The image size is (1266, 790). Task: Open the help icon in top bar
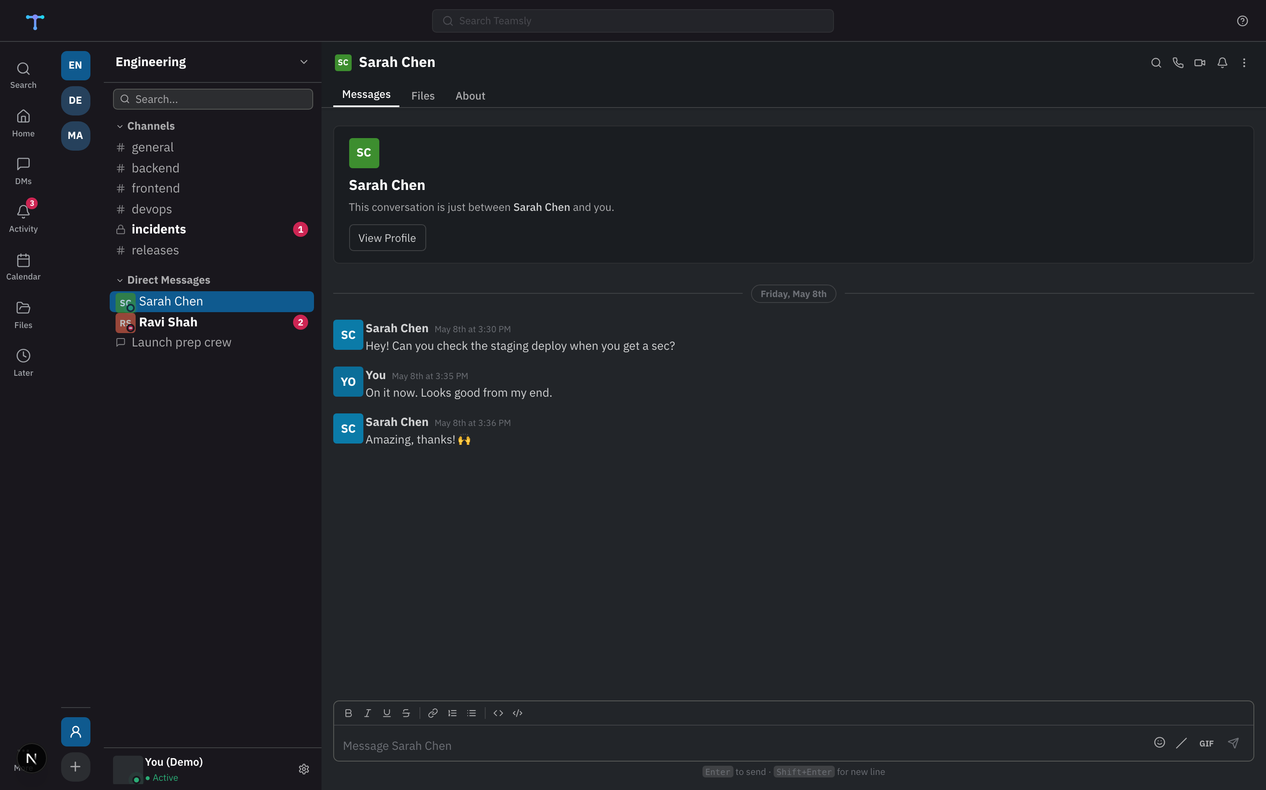[x=1242, y=21]
